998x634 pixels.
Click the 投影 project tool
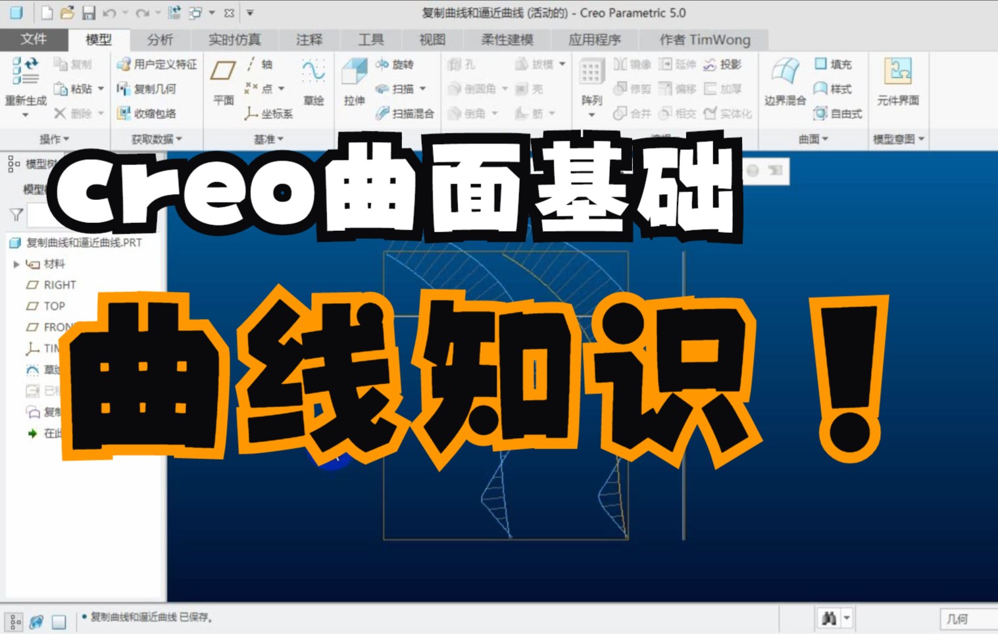(722, 64)
